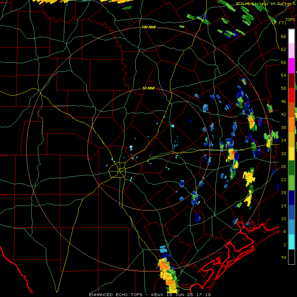Click the legend value "30"
Image resolution: width=297 pixels, height=297 pixels.
[x=283, y=153]
